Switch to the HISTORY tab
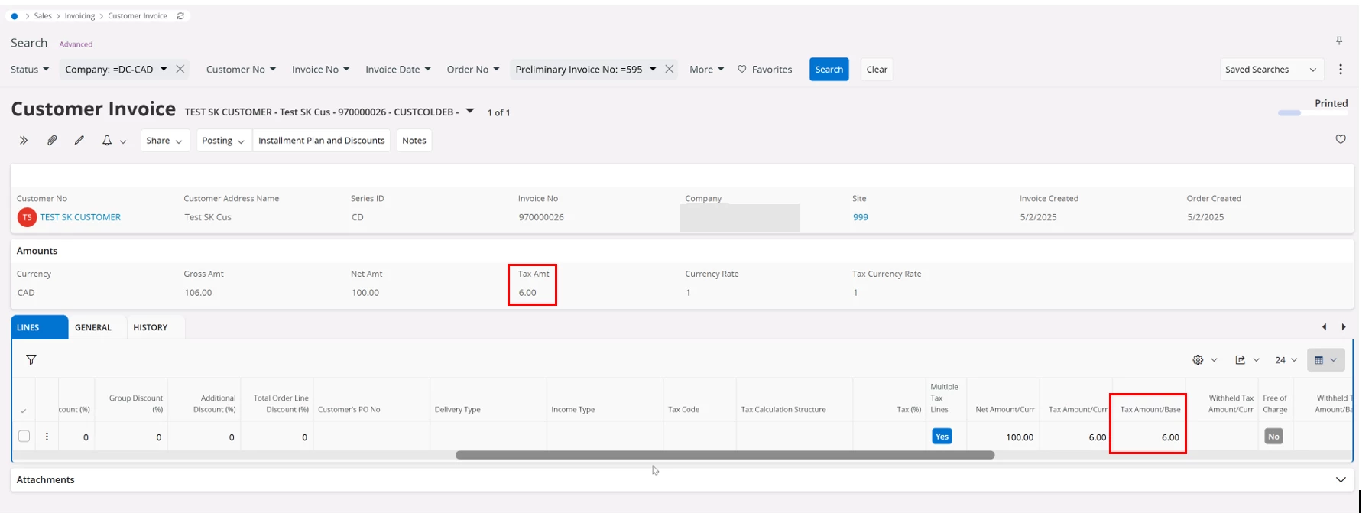The width and height of the screenshot is (1372, 523). (x=150, y=327)
